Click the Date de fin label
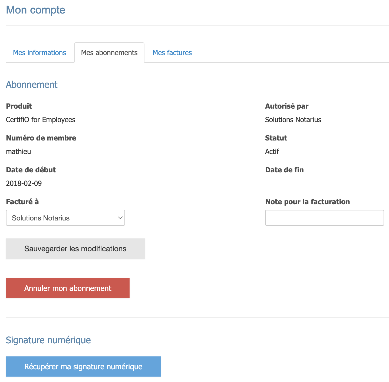This screenshot has height=382, width=389. (284, 170)
